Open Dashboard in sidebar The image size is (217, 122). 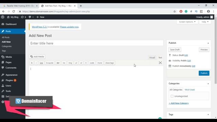[11, 24]
